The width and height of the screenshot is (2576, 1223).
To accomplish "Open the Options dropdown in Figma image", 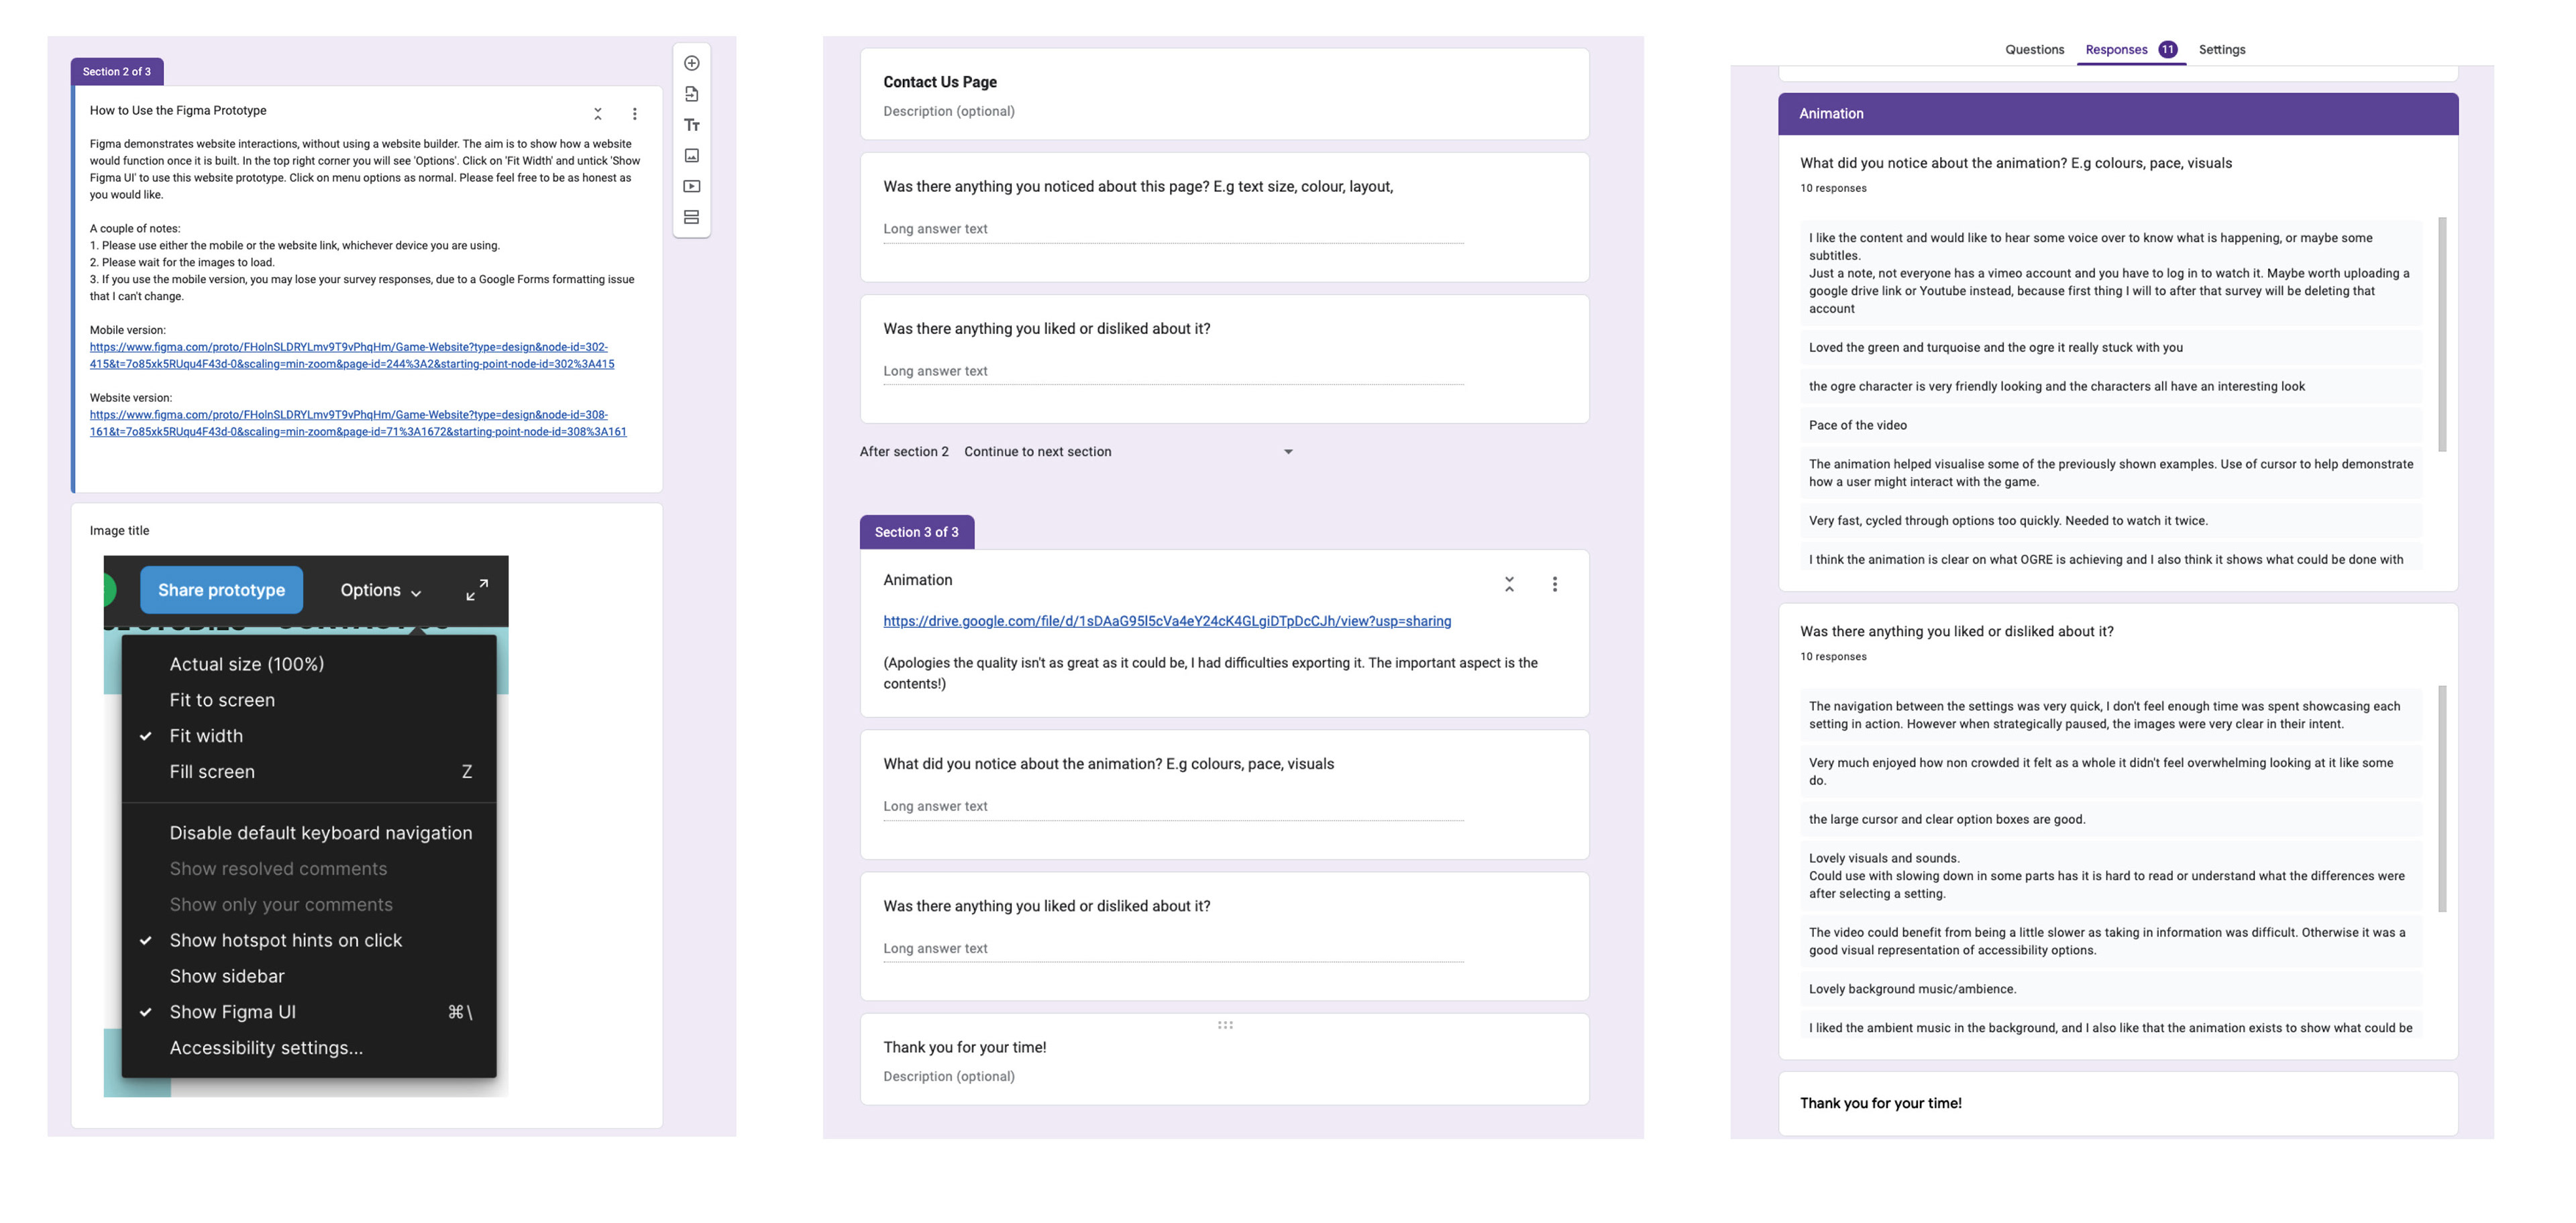I will coord(380,590).
